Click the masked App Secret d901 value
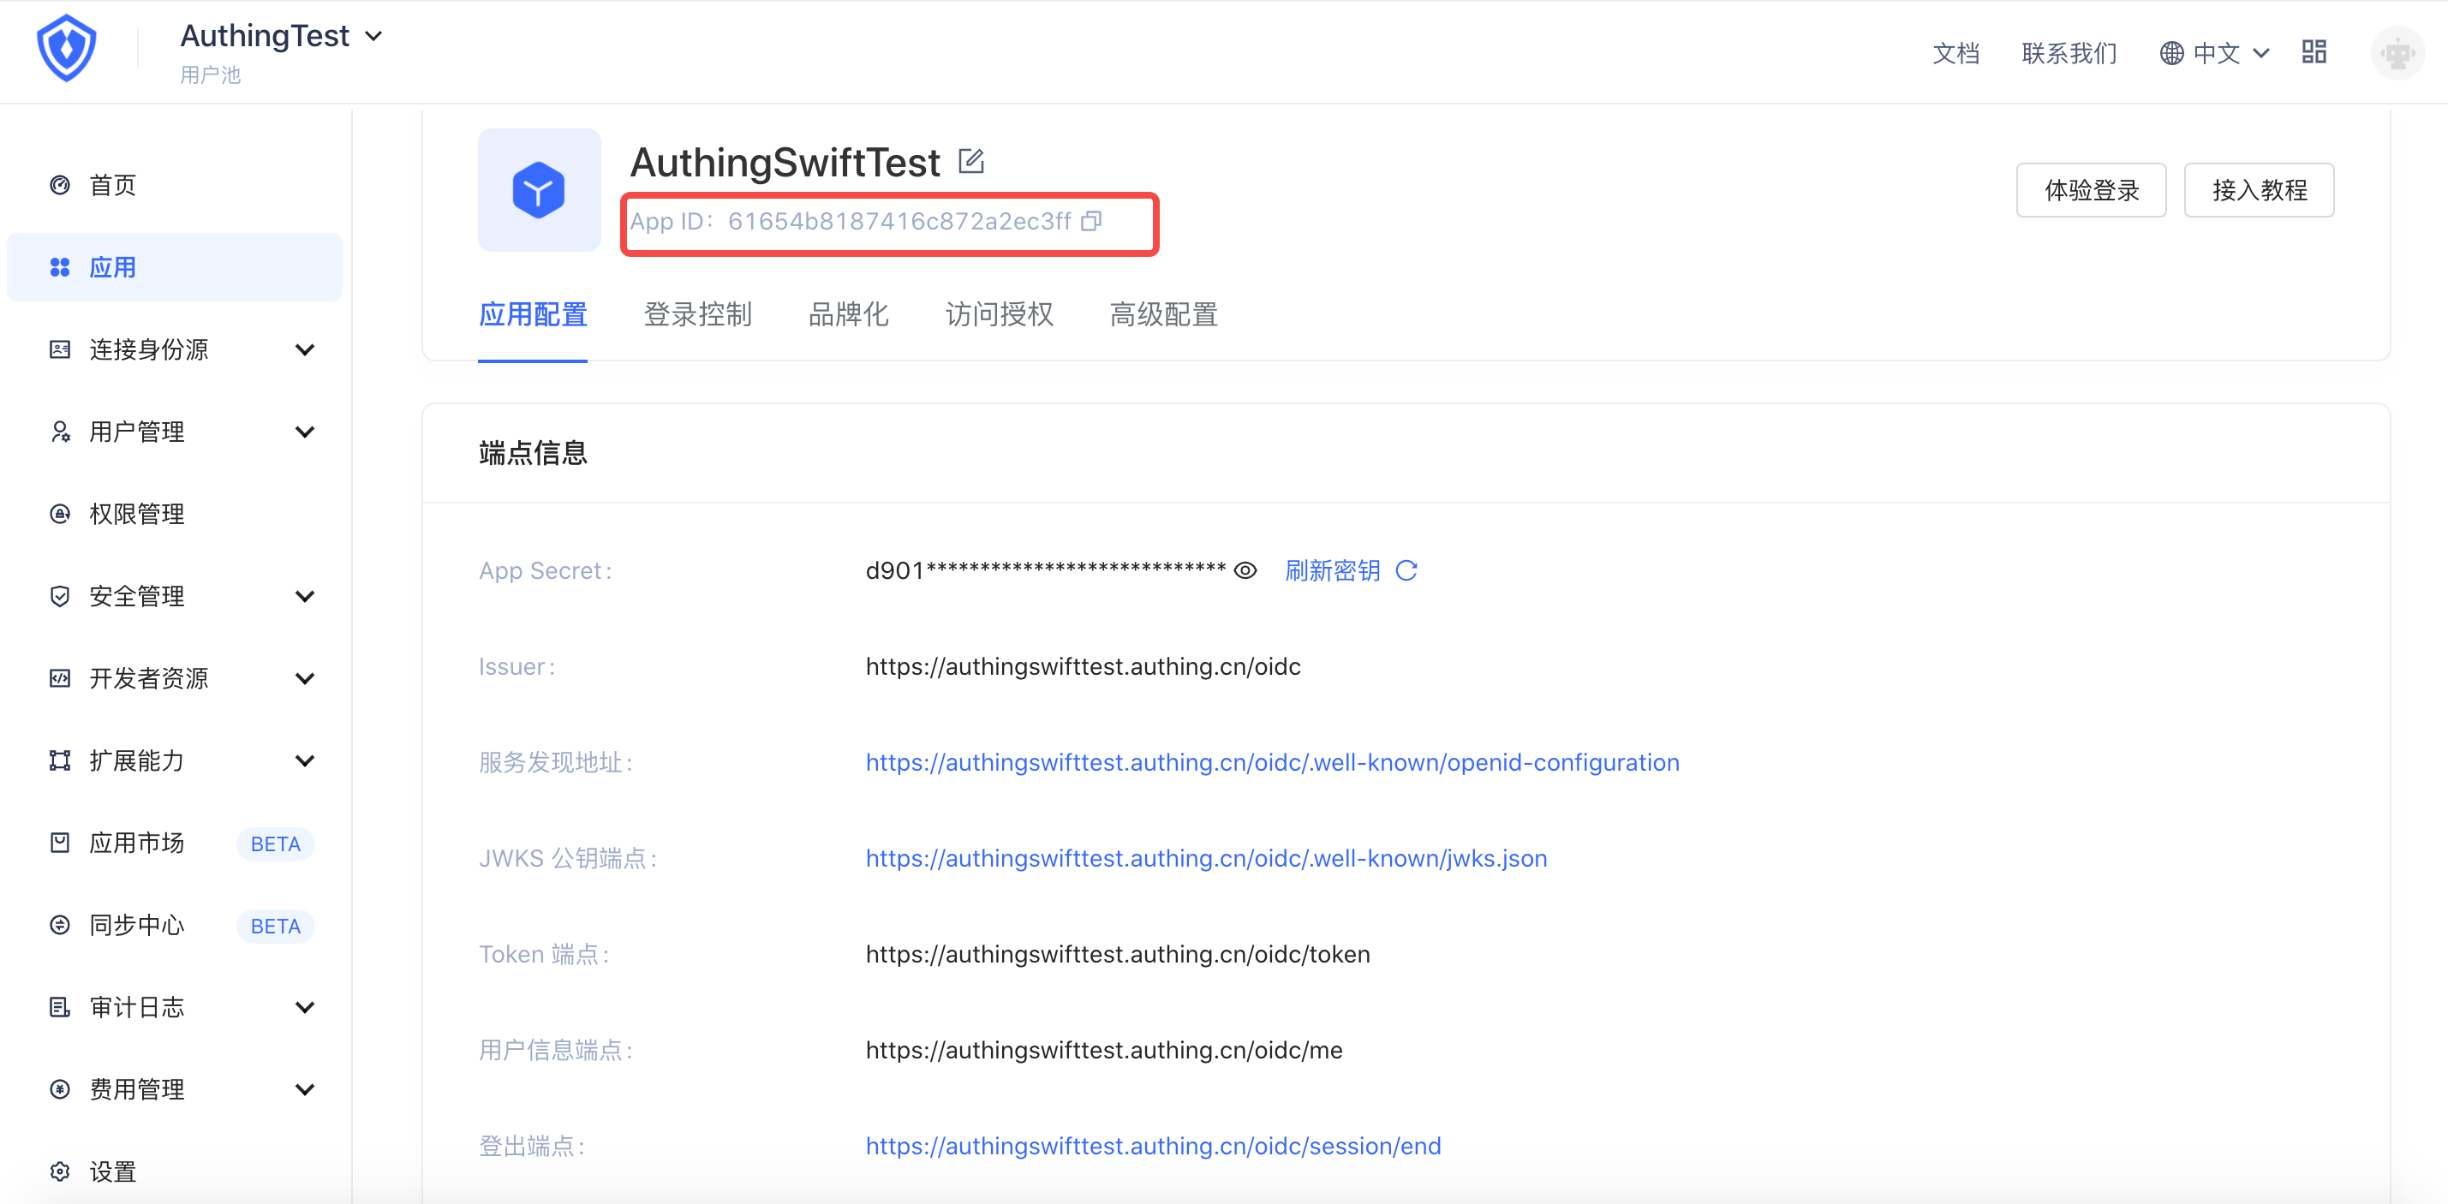This screenshot has width=2448, height=1204. [1045, 570]
